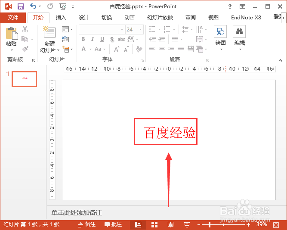Screen dimensions: 287x230
Task: Click Increase Font Size icon
Action: pyautogui.click(x=117, y=49)
